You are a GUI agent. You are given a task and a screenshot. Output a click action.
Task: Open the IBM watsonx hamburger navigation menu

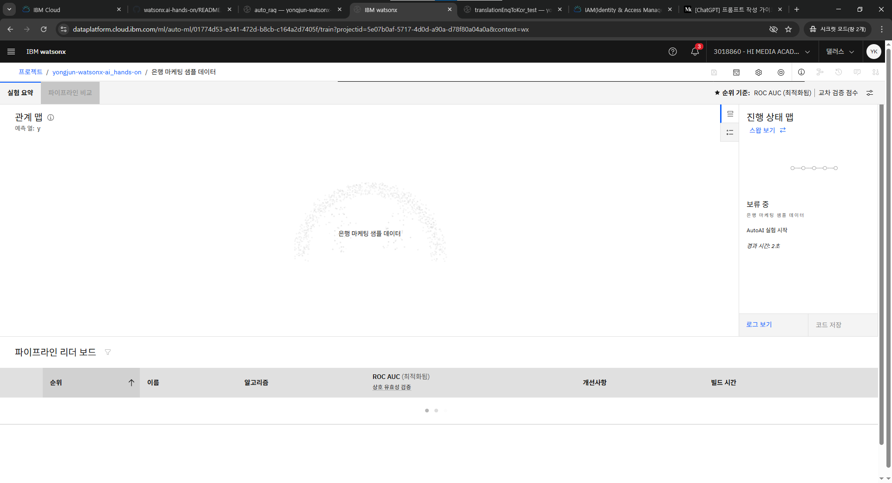[11, 52]
